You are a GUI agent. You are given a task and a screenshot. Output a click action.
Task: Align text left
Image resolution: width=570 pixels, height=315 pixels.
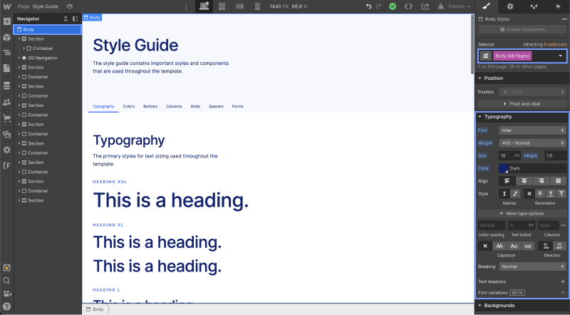click(x=507, y=181)
